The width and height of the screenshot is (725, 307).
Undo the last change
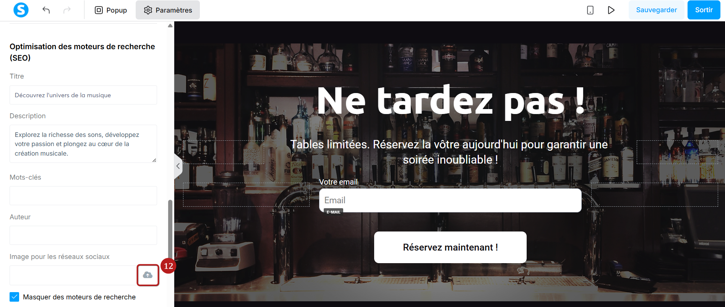tap(46, 10)
